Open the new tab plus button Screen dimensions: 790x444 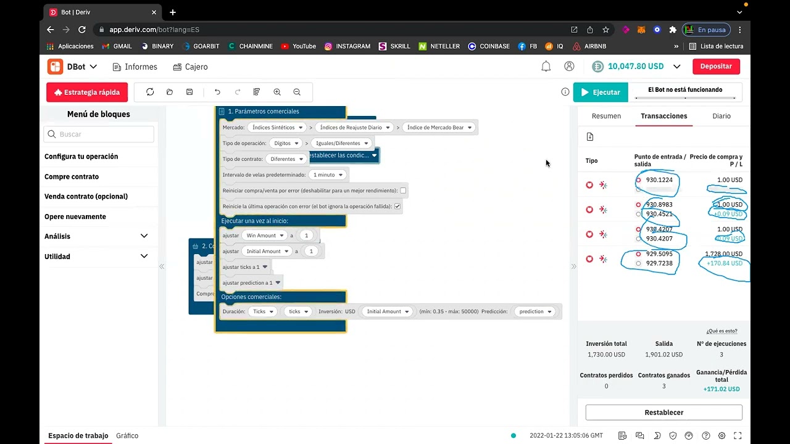173,12
